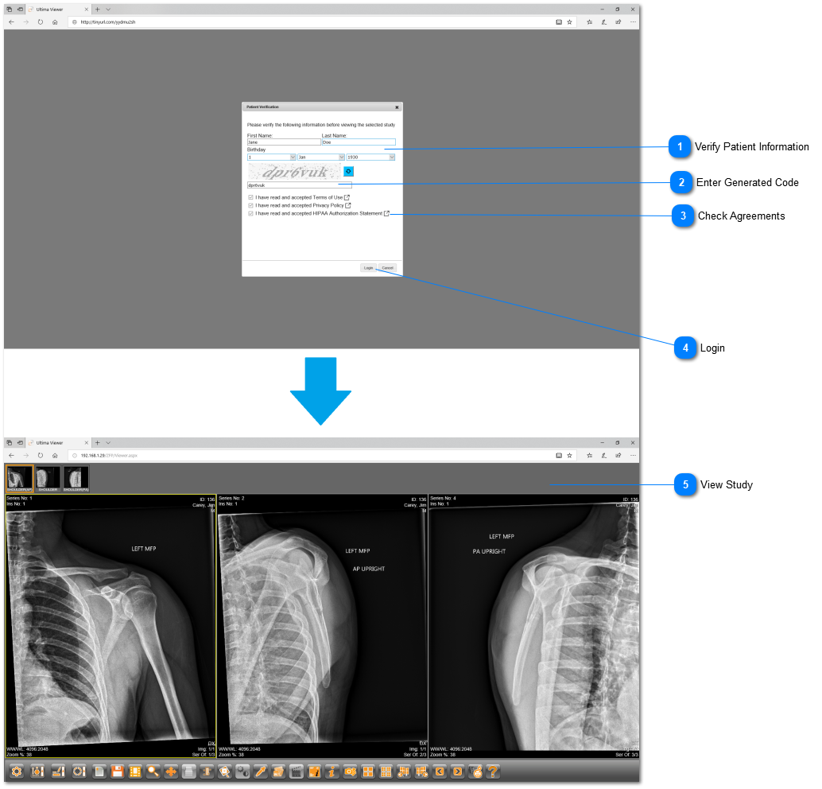Select the magnifier zoom tool
The image size is (822, 789).
click(x=153, y=772)
